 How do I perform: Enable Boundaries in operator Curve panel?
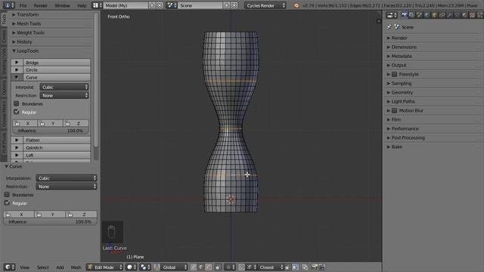(7, 195)
